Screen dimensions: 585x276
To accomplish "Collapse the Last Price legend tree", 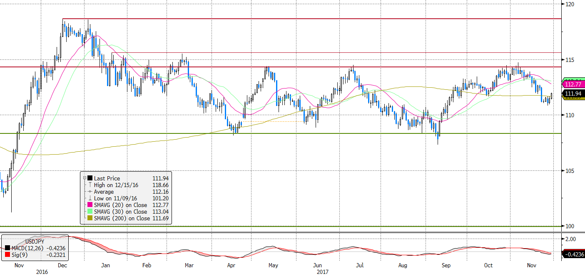I will [85, 178].
